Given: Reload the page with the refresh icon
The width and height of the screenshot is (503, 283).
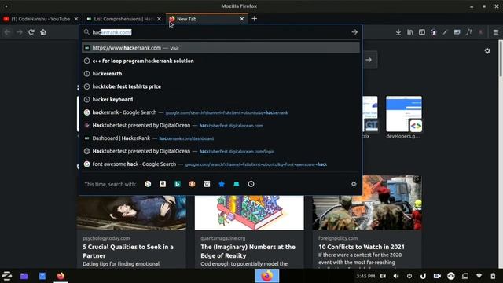Looking at the screenshot, I should coord(31,32).
